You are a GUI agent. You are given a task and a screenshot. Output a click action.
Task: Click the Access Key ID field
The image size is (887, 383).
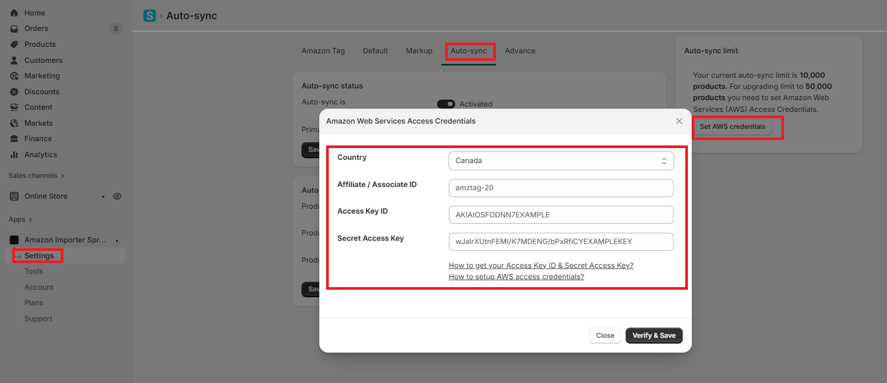click(x=561, y=215)
